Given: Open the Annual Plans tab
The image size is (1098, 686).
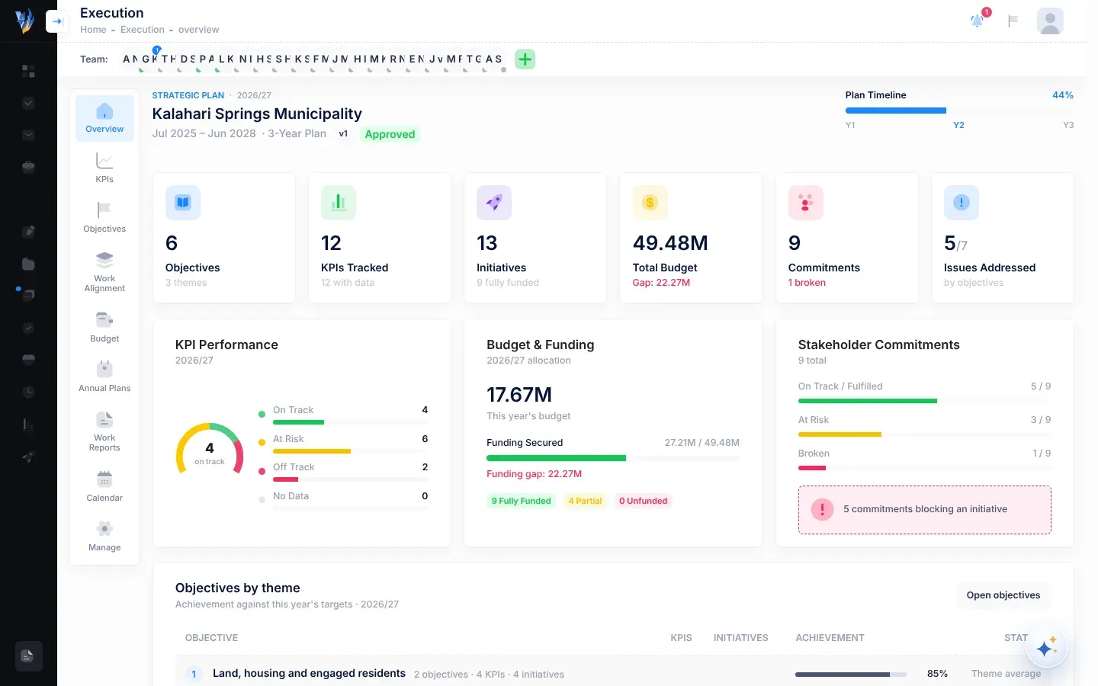Looking at the screenshot, I should coord(104,377).
